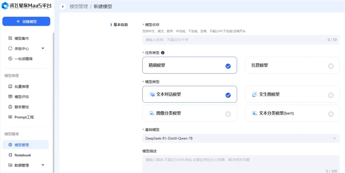The width and height of the screenshot is (345, 173).
Task: Expand the 数据管理 sidebar submenu
Action: tap(43, 165)
